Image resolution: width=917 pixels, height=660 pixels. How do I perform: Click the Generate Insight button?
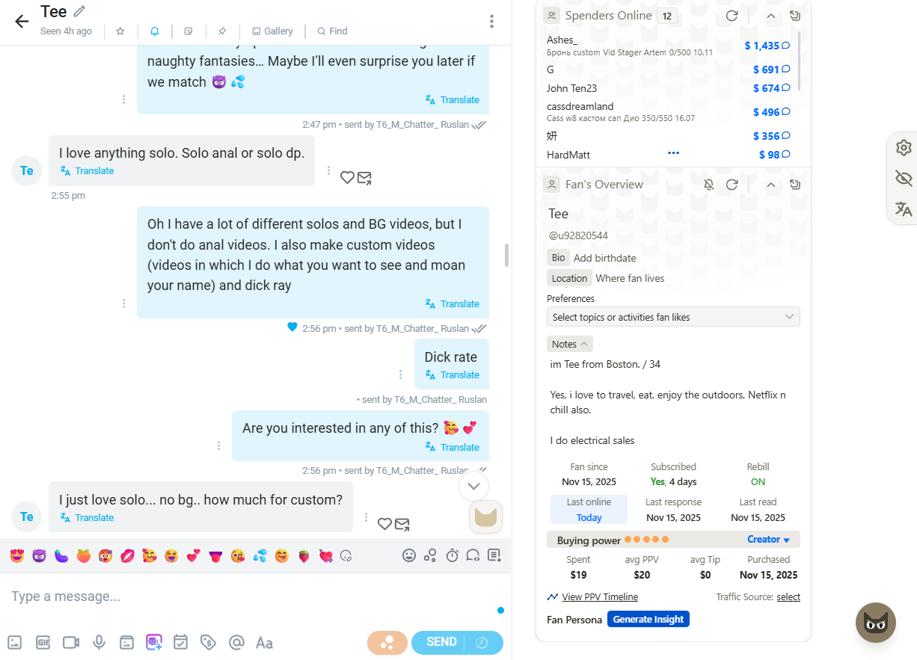[x=648, y=619]
